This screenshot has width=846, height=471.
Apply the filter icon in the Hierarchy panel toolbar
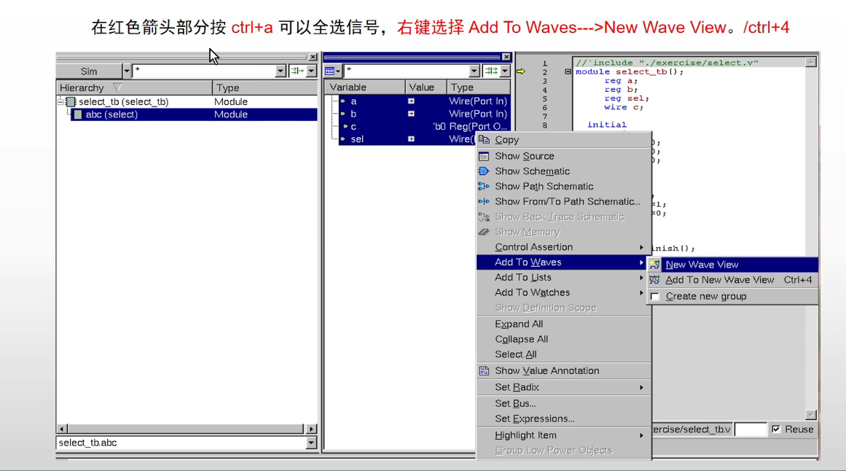tap(297, 71)
